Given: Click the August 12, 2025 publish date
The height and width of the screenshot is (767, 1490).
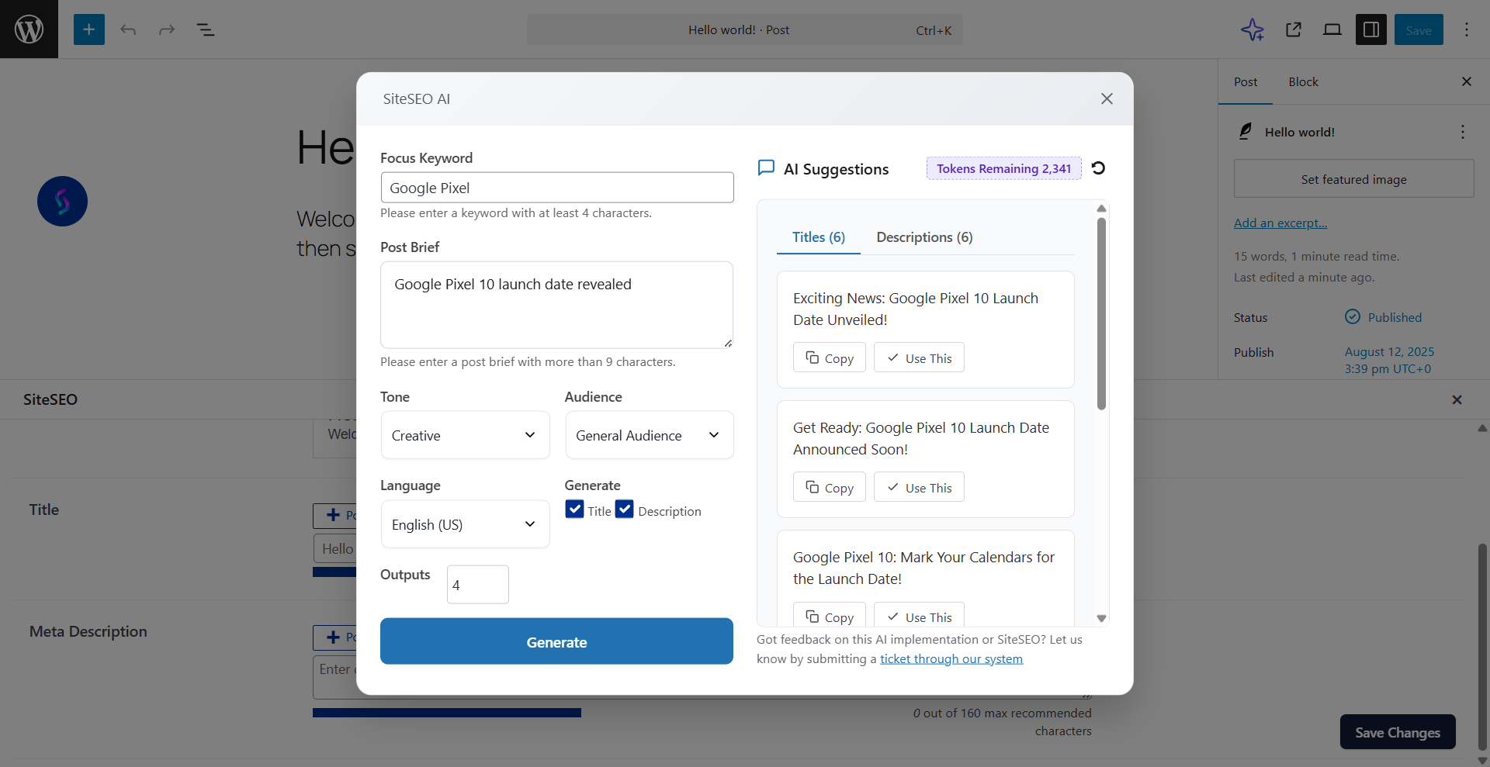Looking at the screenshot, I should [1389, 360].
